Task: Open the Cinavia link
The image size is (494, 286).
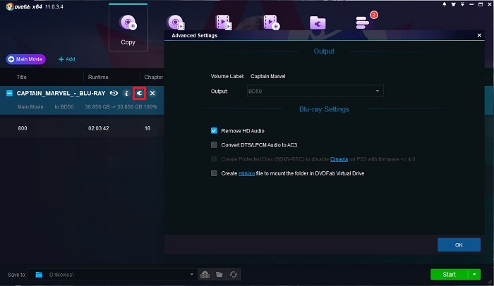Action: [x=339, y=159]
